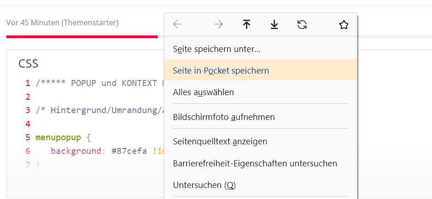Click the jump-to-page-top arrow icon
The width and height of the screenshot is (432, 199).
pyautogui.click(x=247, y=25)
